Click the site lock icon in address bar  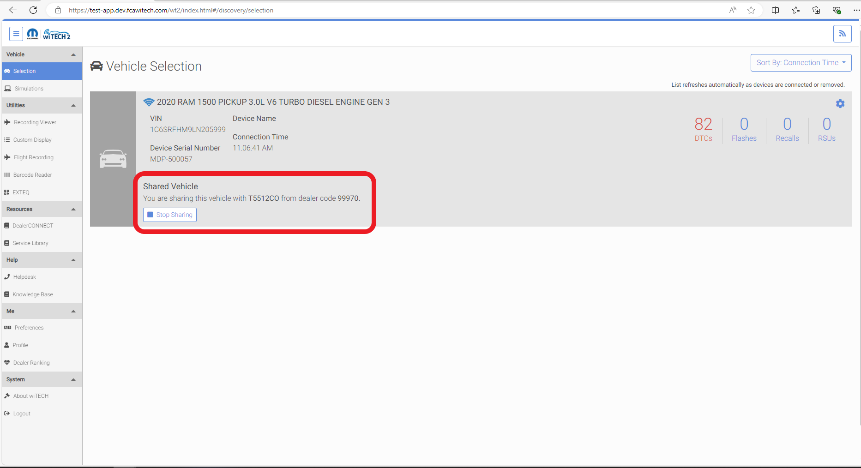coord(58,10)
